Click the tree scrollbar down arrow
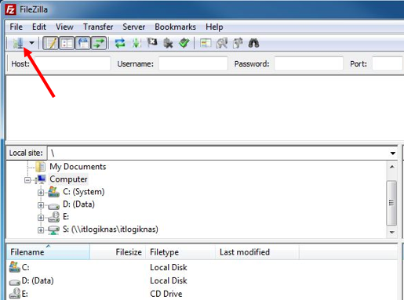The image size is (404, 300). [x=391, y=232]
